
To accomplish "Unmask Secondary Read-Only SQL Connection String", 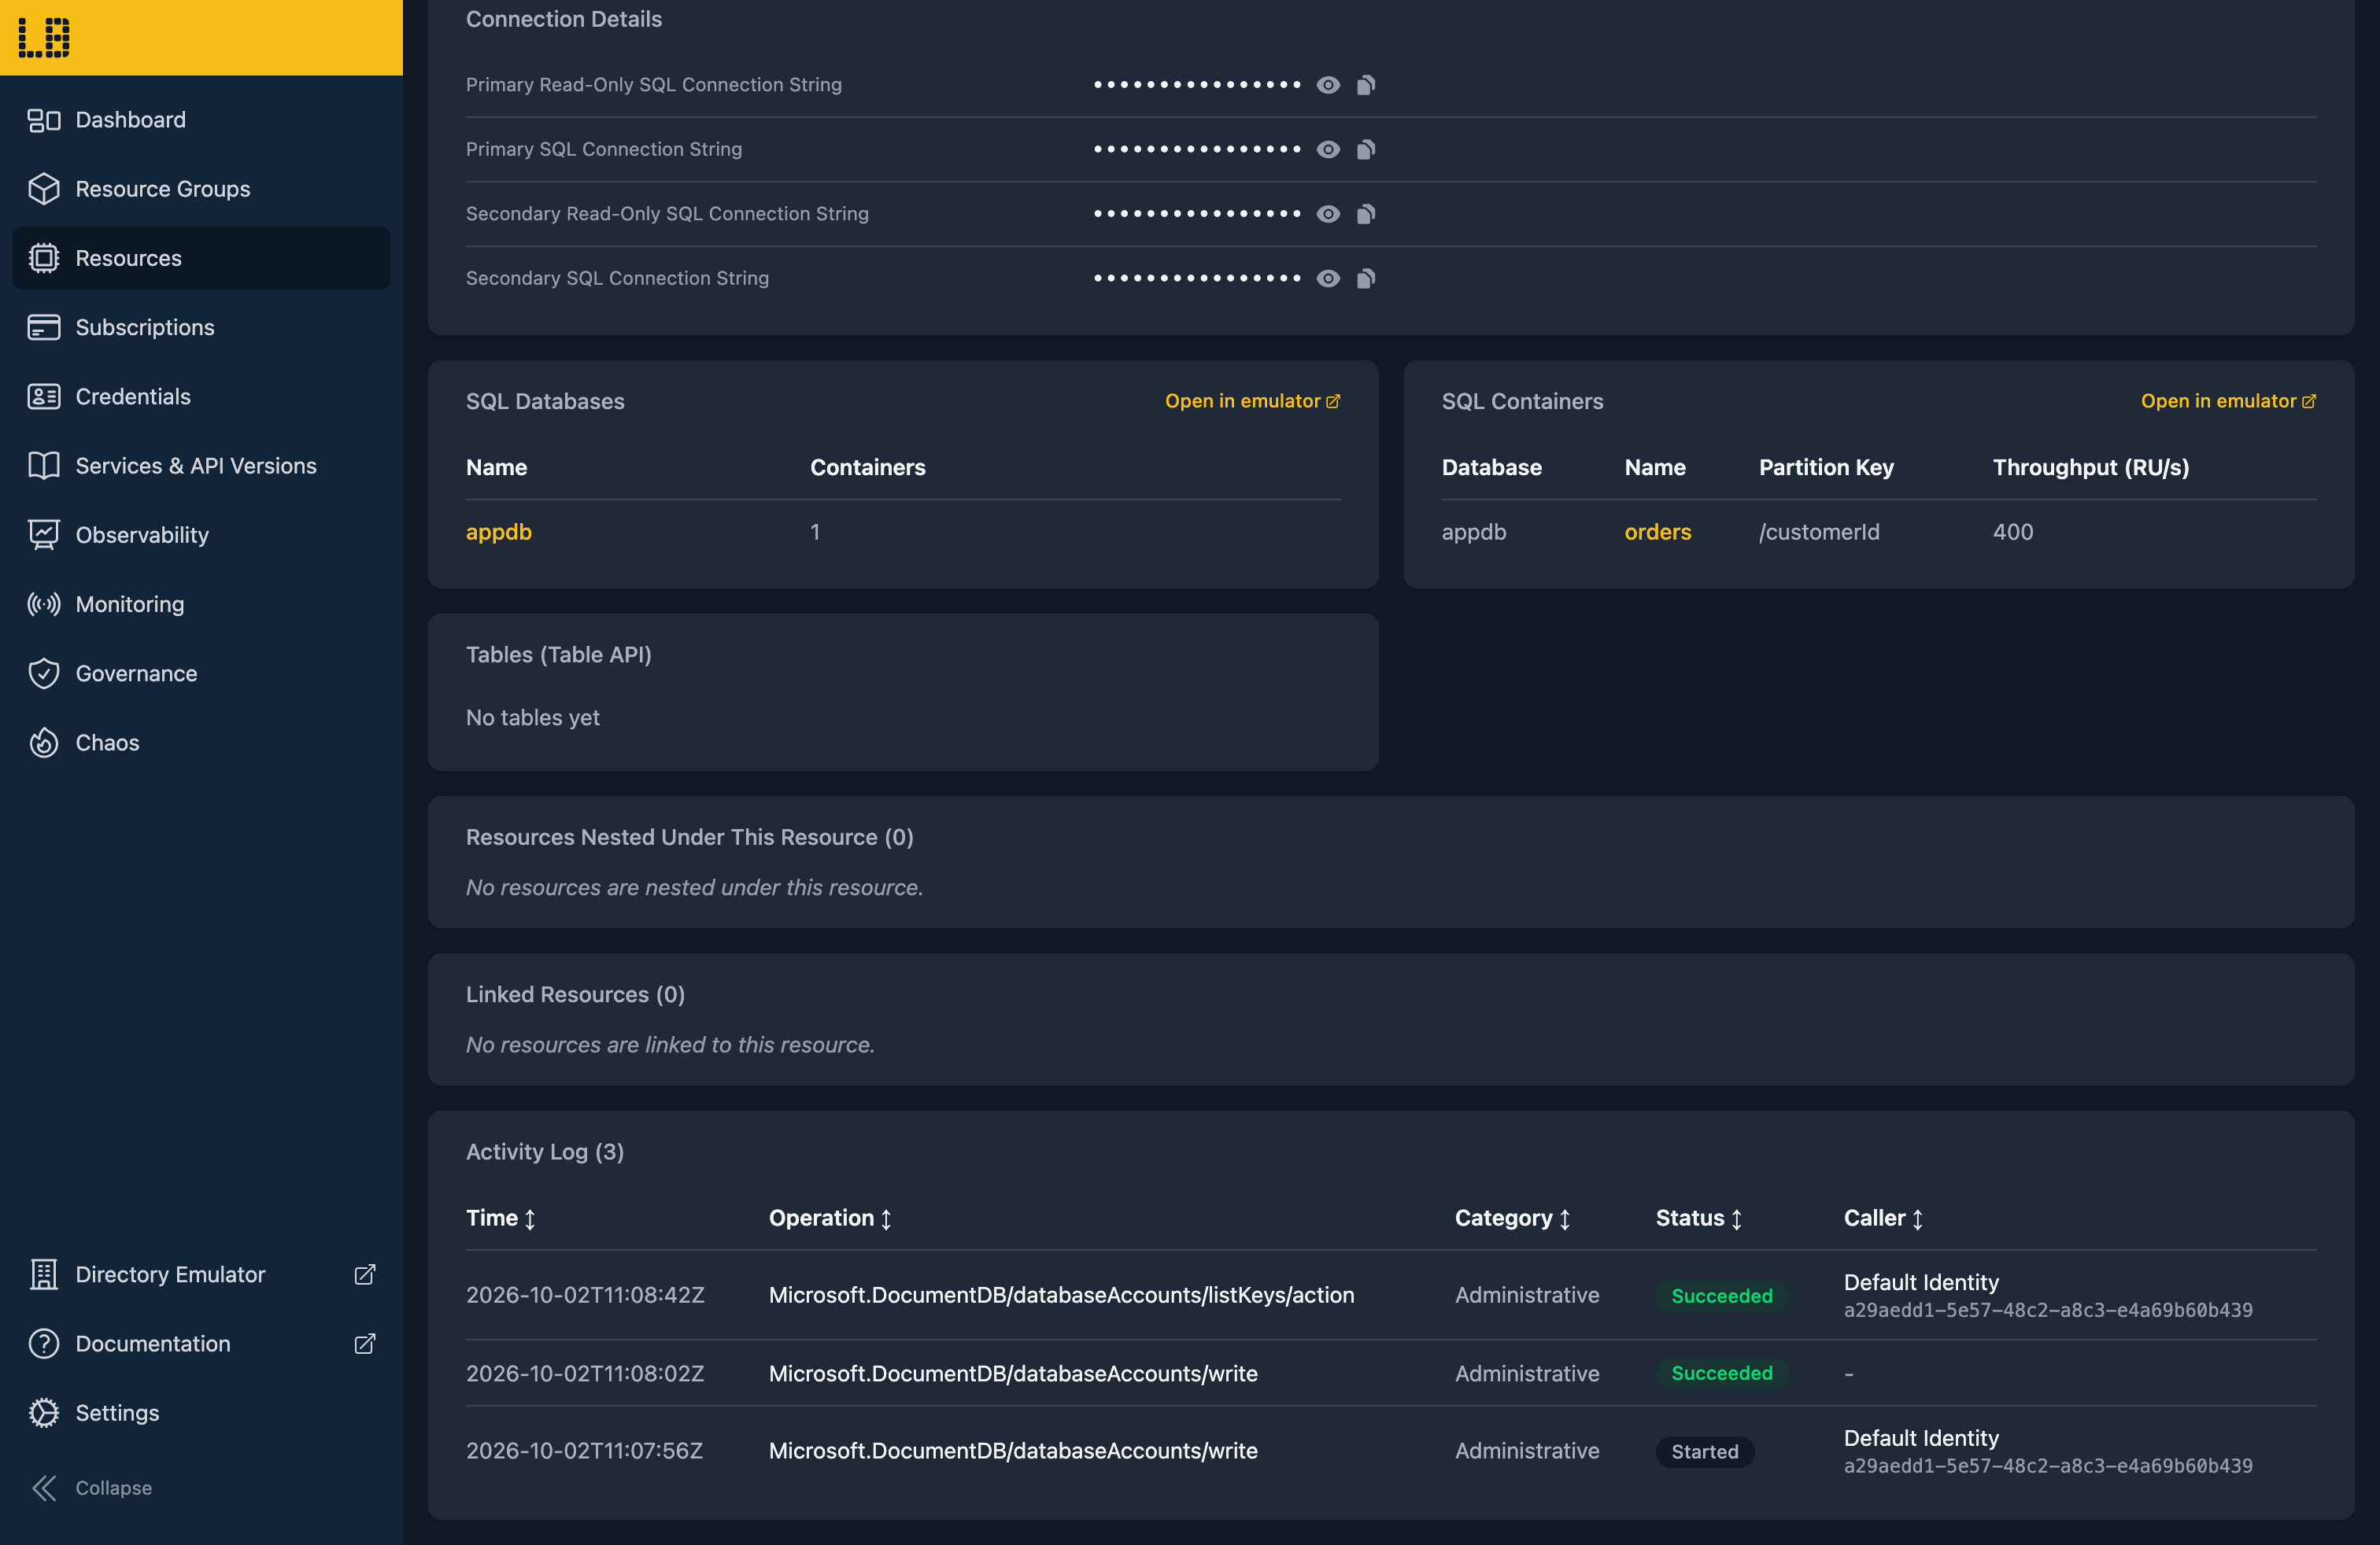I will tap(1328, 214).
